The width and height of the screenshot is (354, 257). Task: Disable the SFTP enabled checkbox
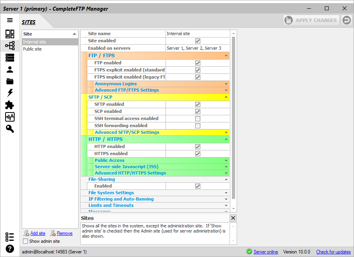[x=198, y=105]
